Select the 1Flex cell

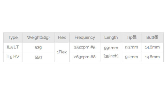62,52
